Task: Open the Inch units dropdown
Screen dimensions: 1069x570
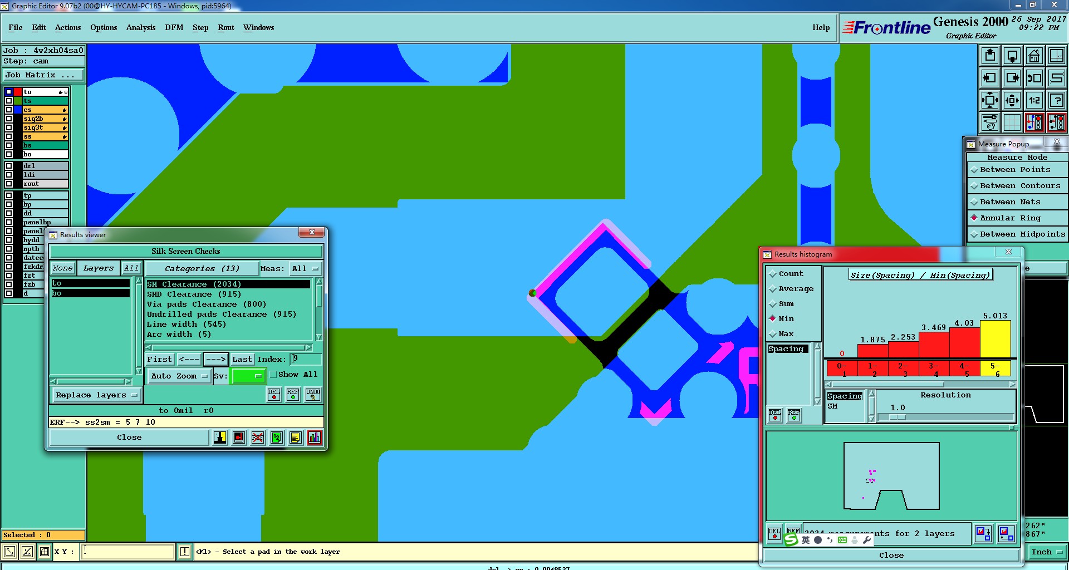Action: [1047, 552]
